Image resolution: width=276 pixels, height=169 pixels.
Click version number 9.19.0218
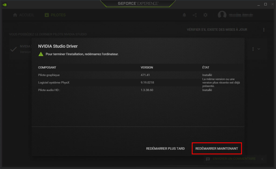pyautogui.click(x=147, y=82)
